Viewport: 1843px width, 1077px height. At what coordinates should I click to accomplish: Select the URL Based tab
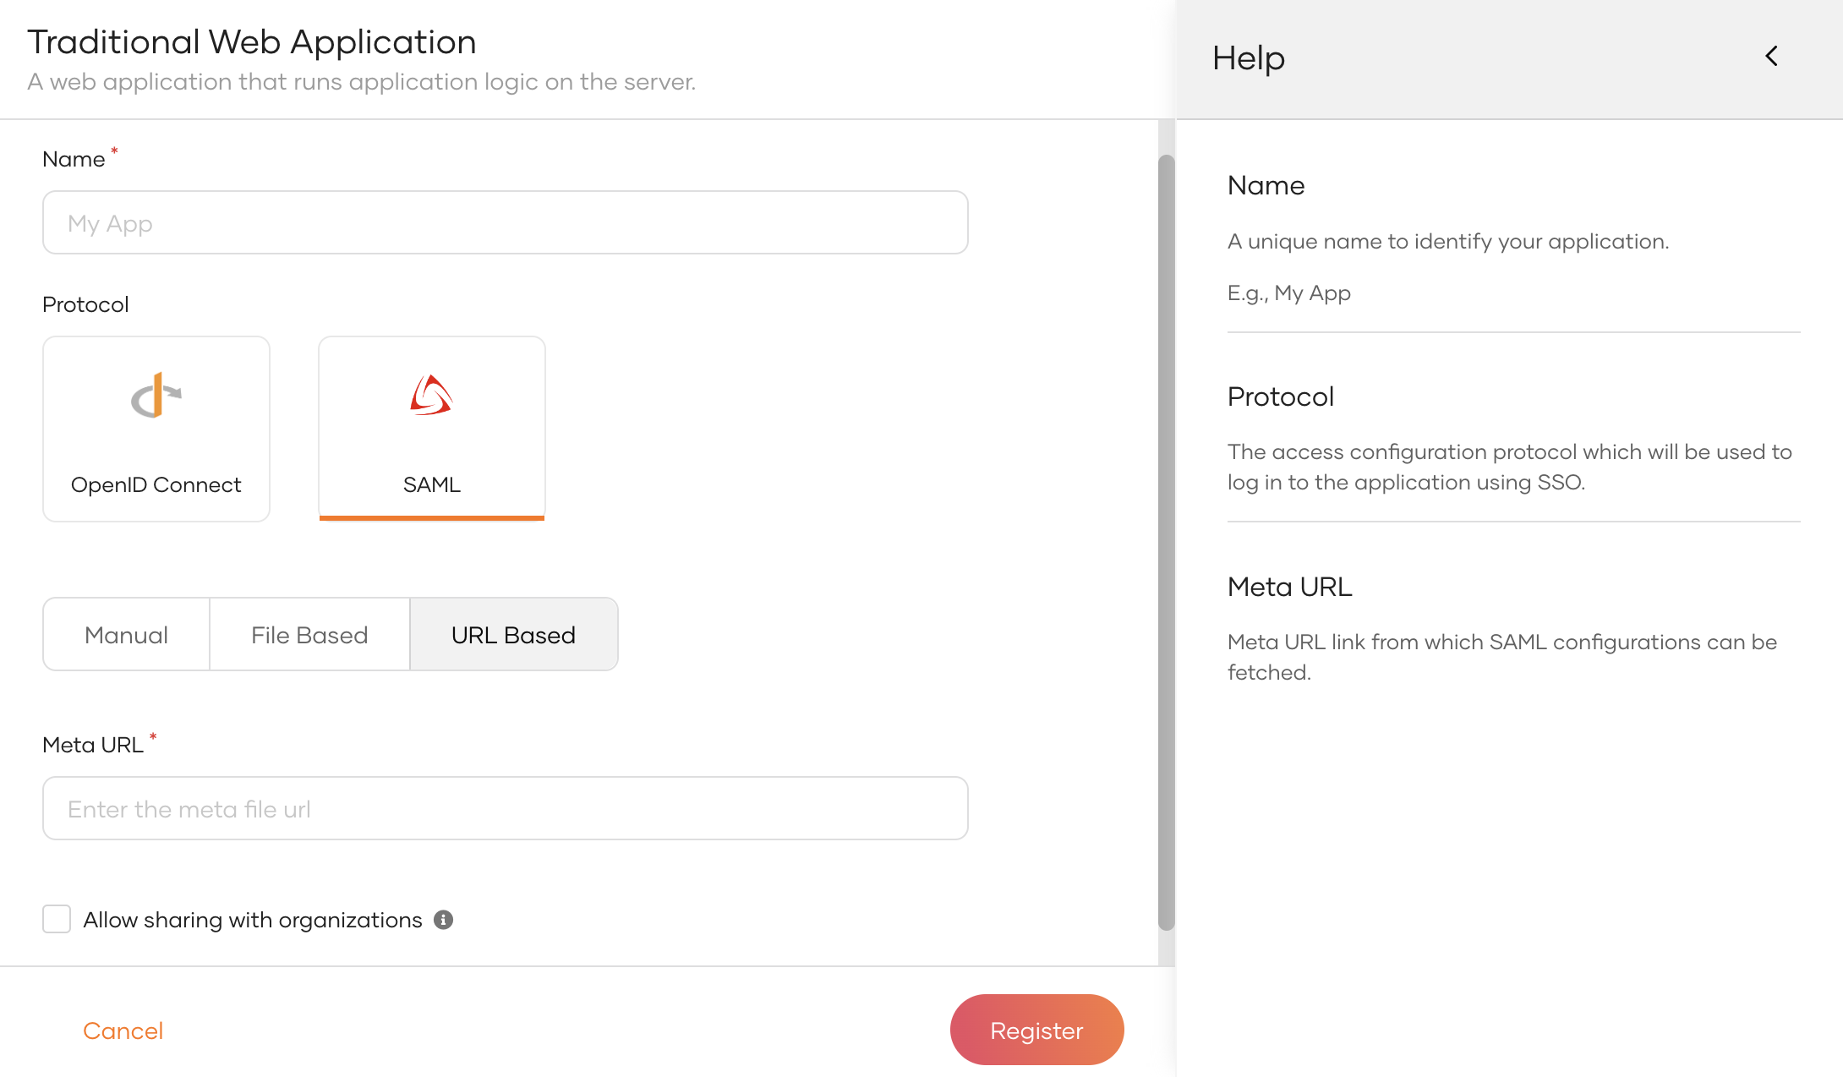[x=513, y=634]
